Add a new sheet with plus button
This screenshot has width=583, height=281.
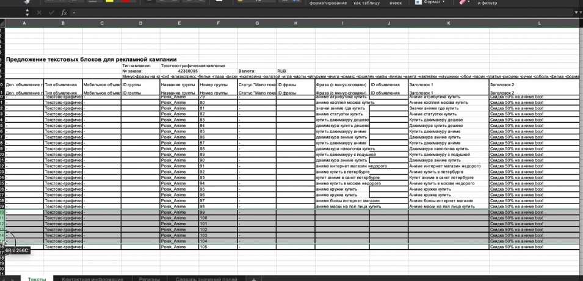coord(254,279)
